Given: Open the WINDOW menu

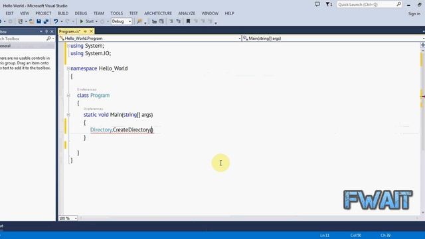Looking at the screenshot, I should (210, 13).
